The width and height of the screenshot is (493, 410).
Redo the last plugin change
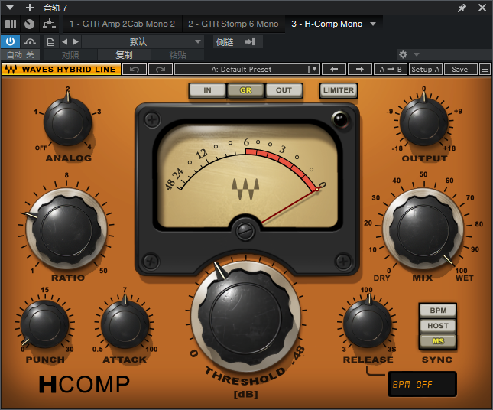coord(161,69)
